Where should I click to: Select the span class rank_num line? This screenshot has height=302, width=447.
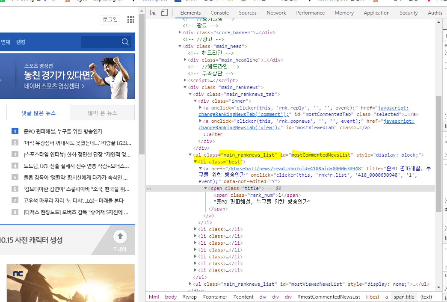257,195
